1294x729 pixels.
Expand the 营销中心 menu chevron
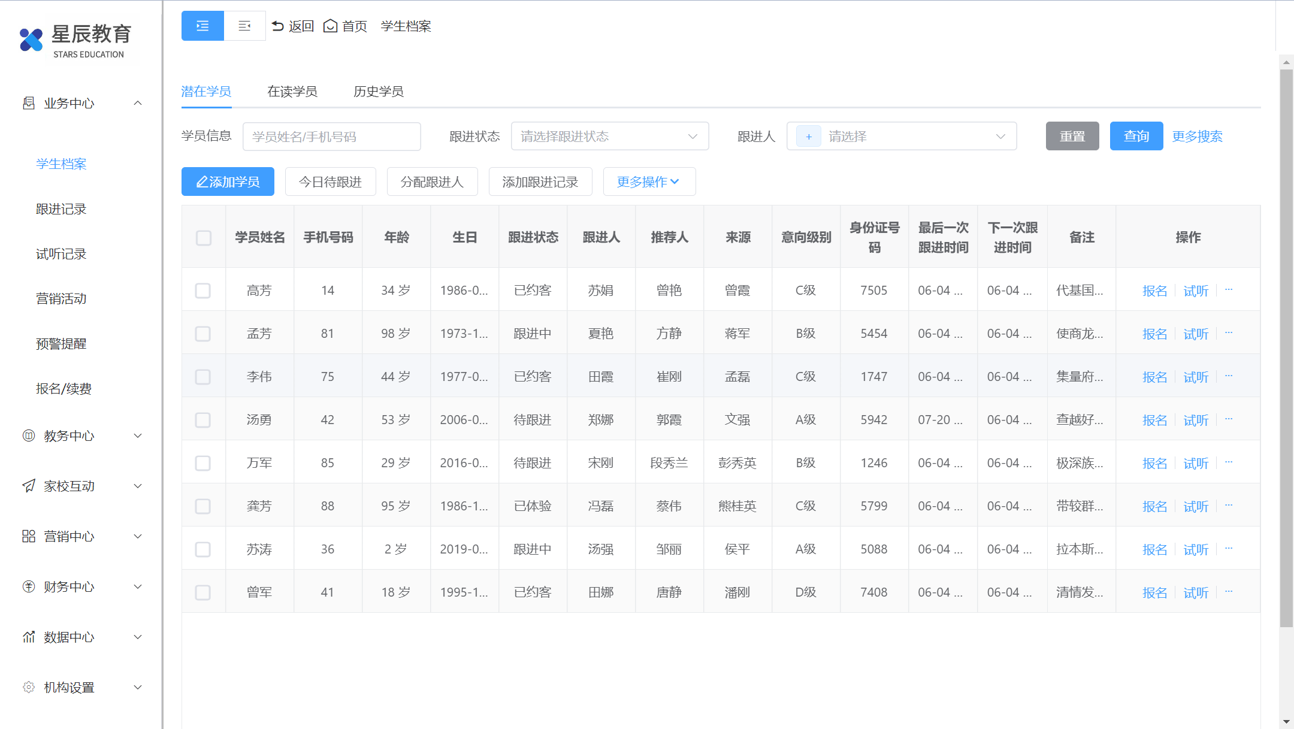[x=138, y=536]
